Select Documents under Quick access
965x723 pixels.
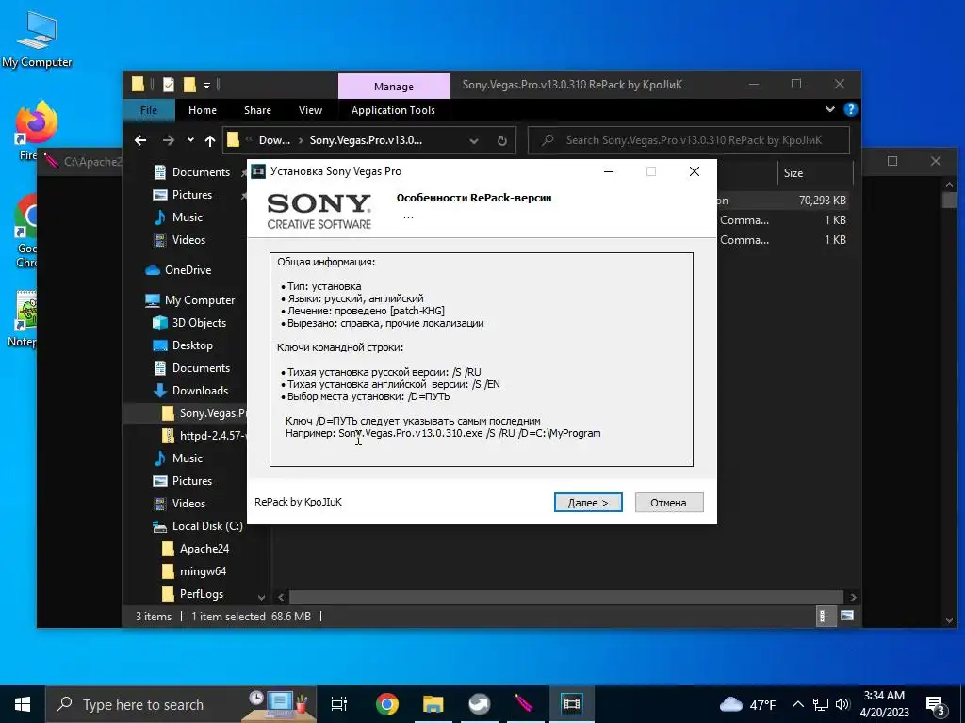[x=201, y=172]
